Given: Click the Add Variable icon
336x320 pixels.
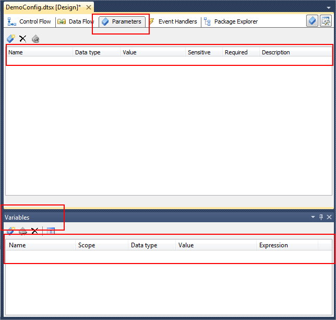Looking at the screenshot, I should coord(10,231).
